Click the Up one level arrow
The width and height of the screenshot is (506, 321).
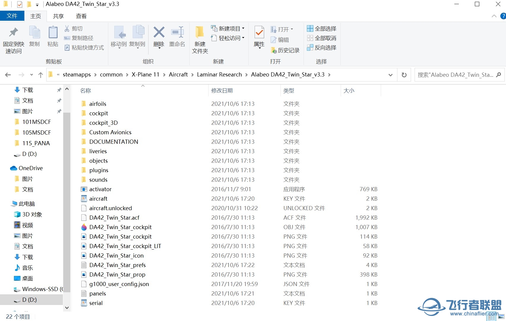pos(41,75)
